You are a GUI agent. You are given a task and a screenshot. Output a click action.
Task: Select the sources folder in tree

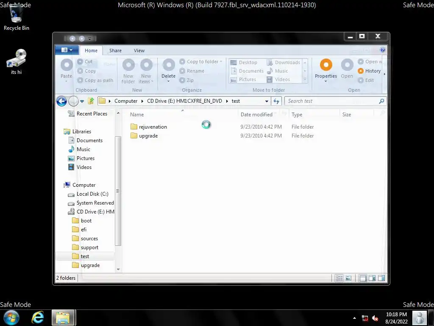point(85,239)
